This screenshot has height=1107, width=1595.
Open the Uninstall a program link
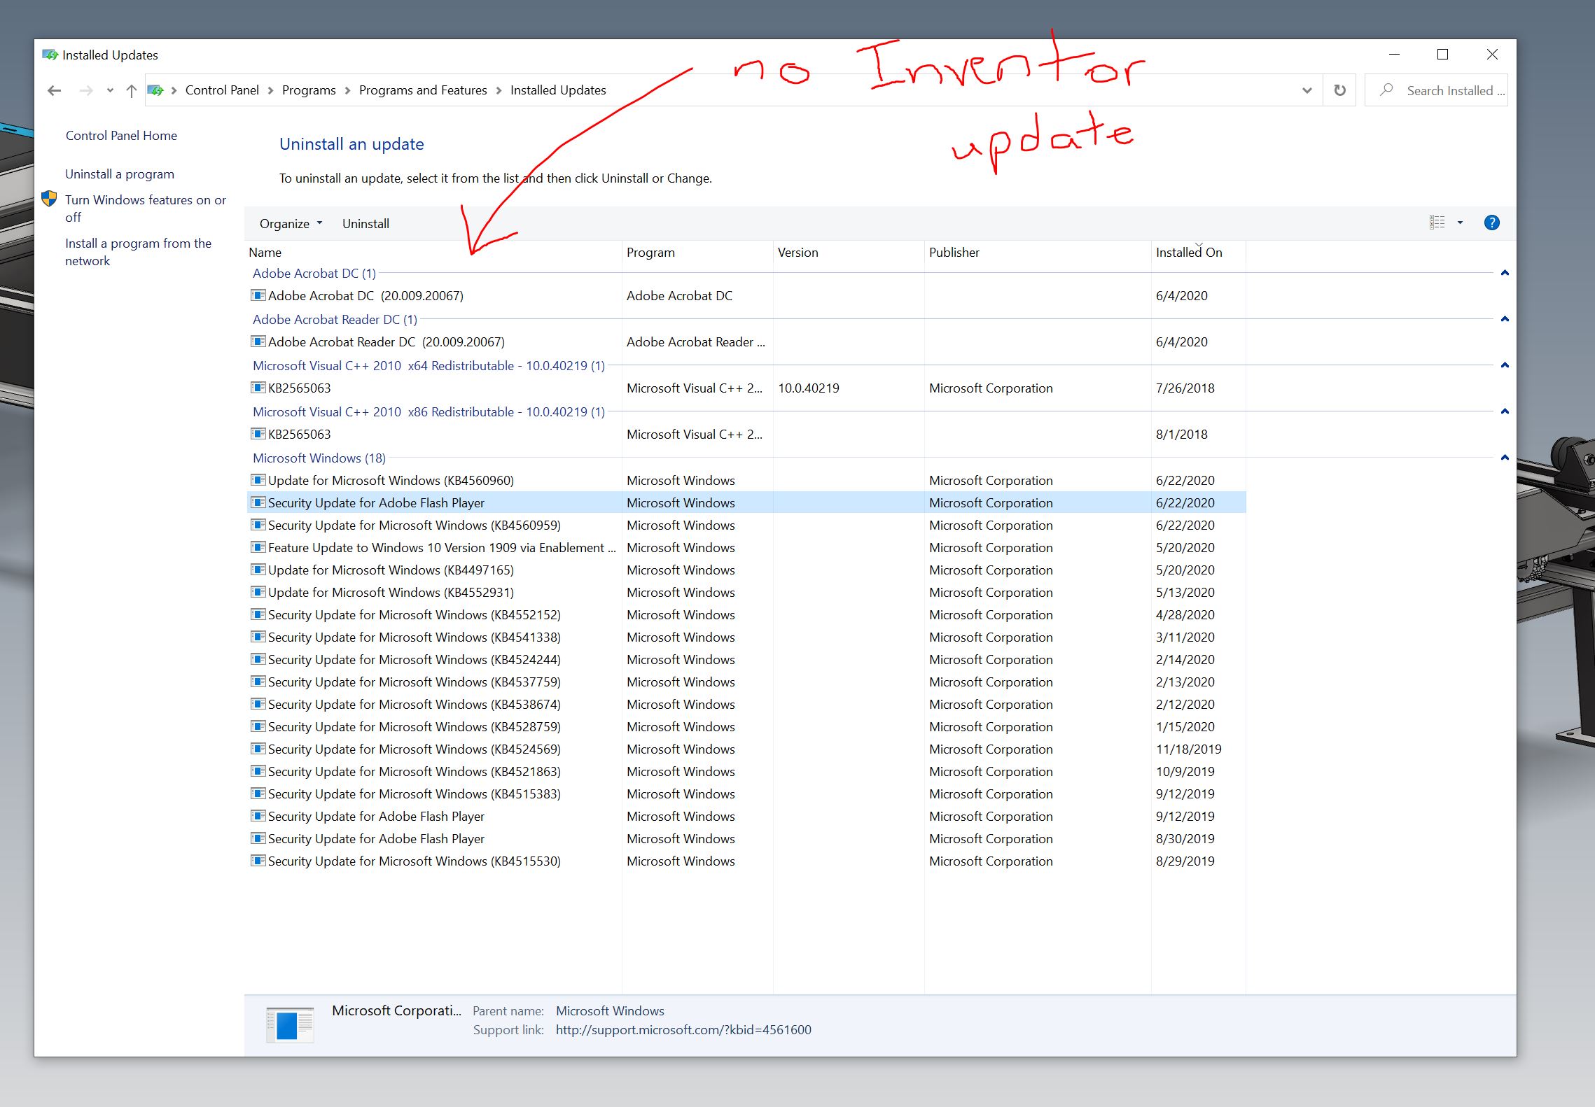click(120, 174)
